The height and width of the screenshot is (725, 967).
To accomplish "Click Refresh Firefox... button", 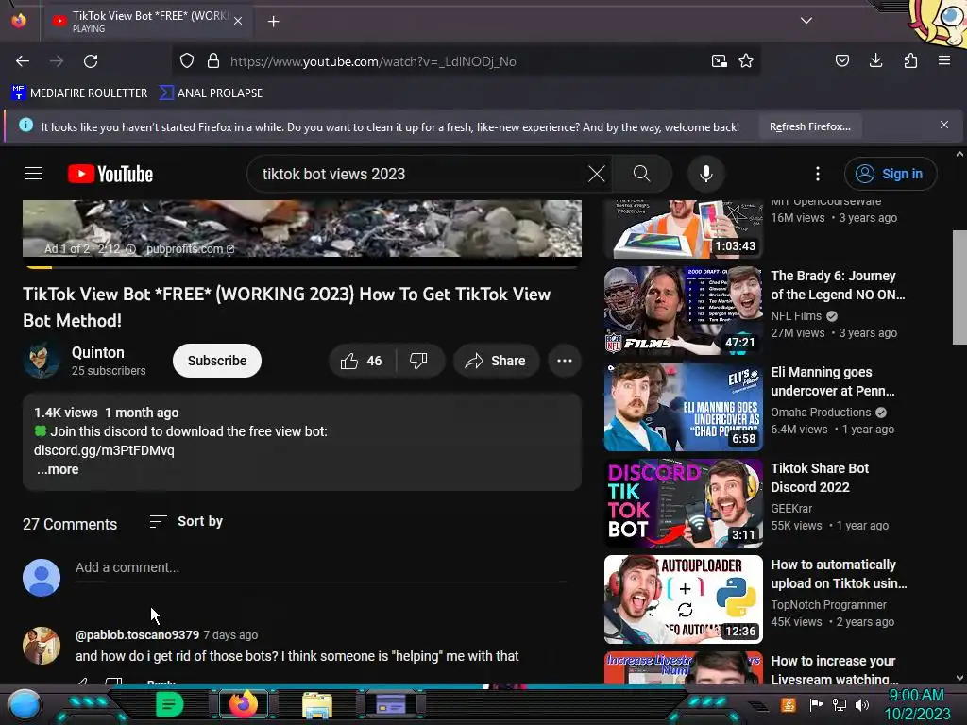I will point(809,126).
